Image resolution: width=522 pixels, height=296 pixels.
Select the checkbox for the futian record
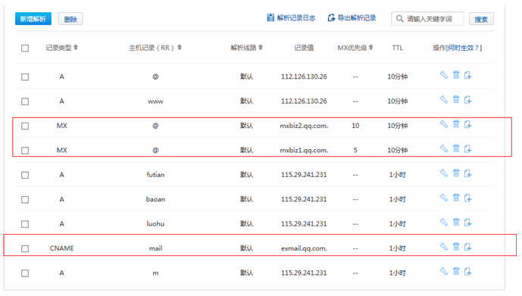25,176
